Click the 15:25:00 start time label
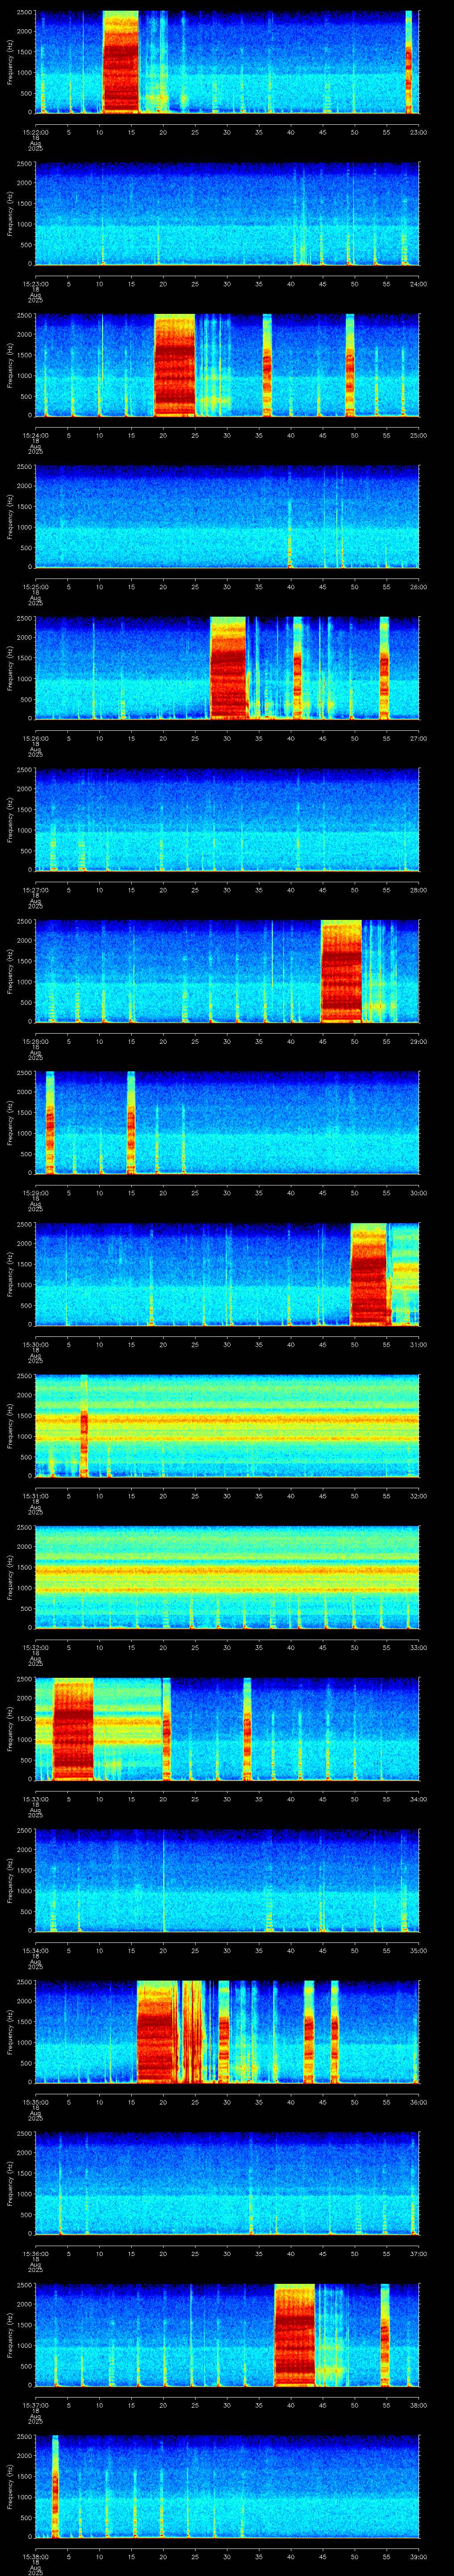 [35, 586]
